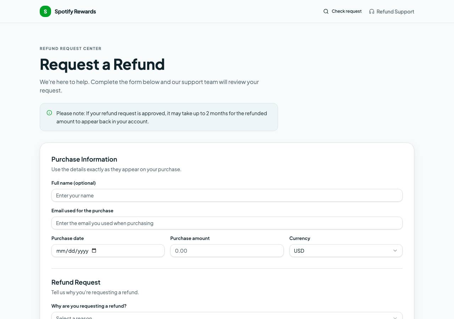454x319 pixels.
Task: Click the Purchase Information section title
Action: pyautogui.click(x=84, y=159)
